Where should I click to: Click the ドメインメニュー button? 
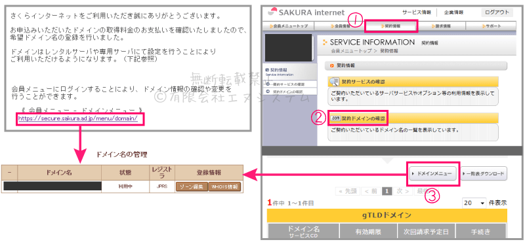[x=432, y=173]
